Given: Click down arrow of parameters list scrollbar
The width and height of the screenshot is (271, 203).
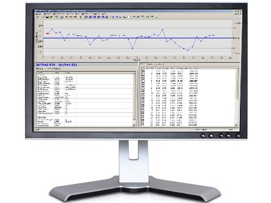Looking at the screenshot, I should coord(134,125).
